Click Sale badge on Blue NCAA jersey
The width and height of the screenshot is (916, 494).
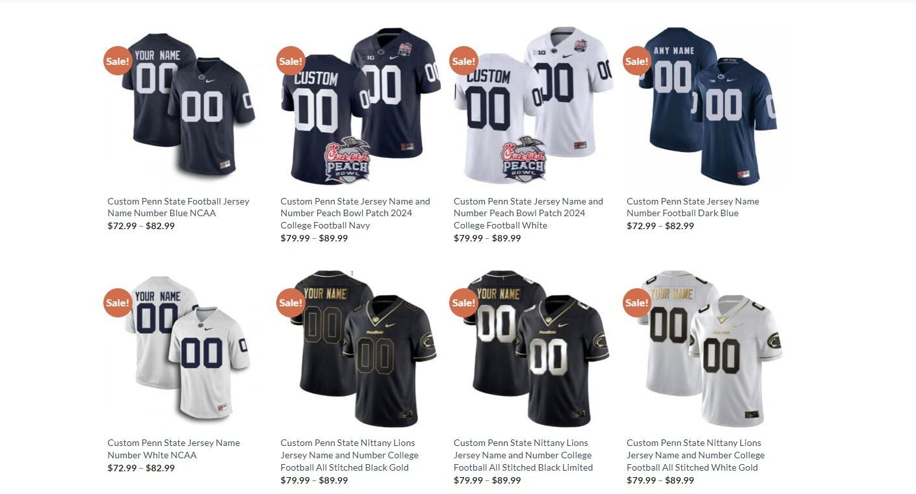click(118, 61)
